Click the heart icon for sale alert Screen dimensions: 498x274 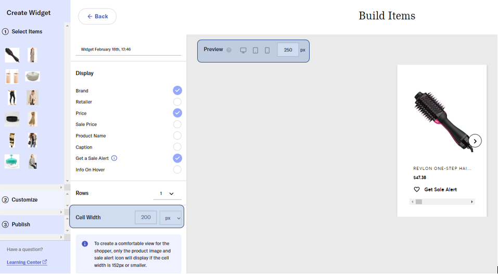tap(417, 190)
